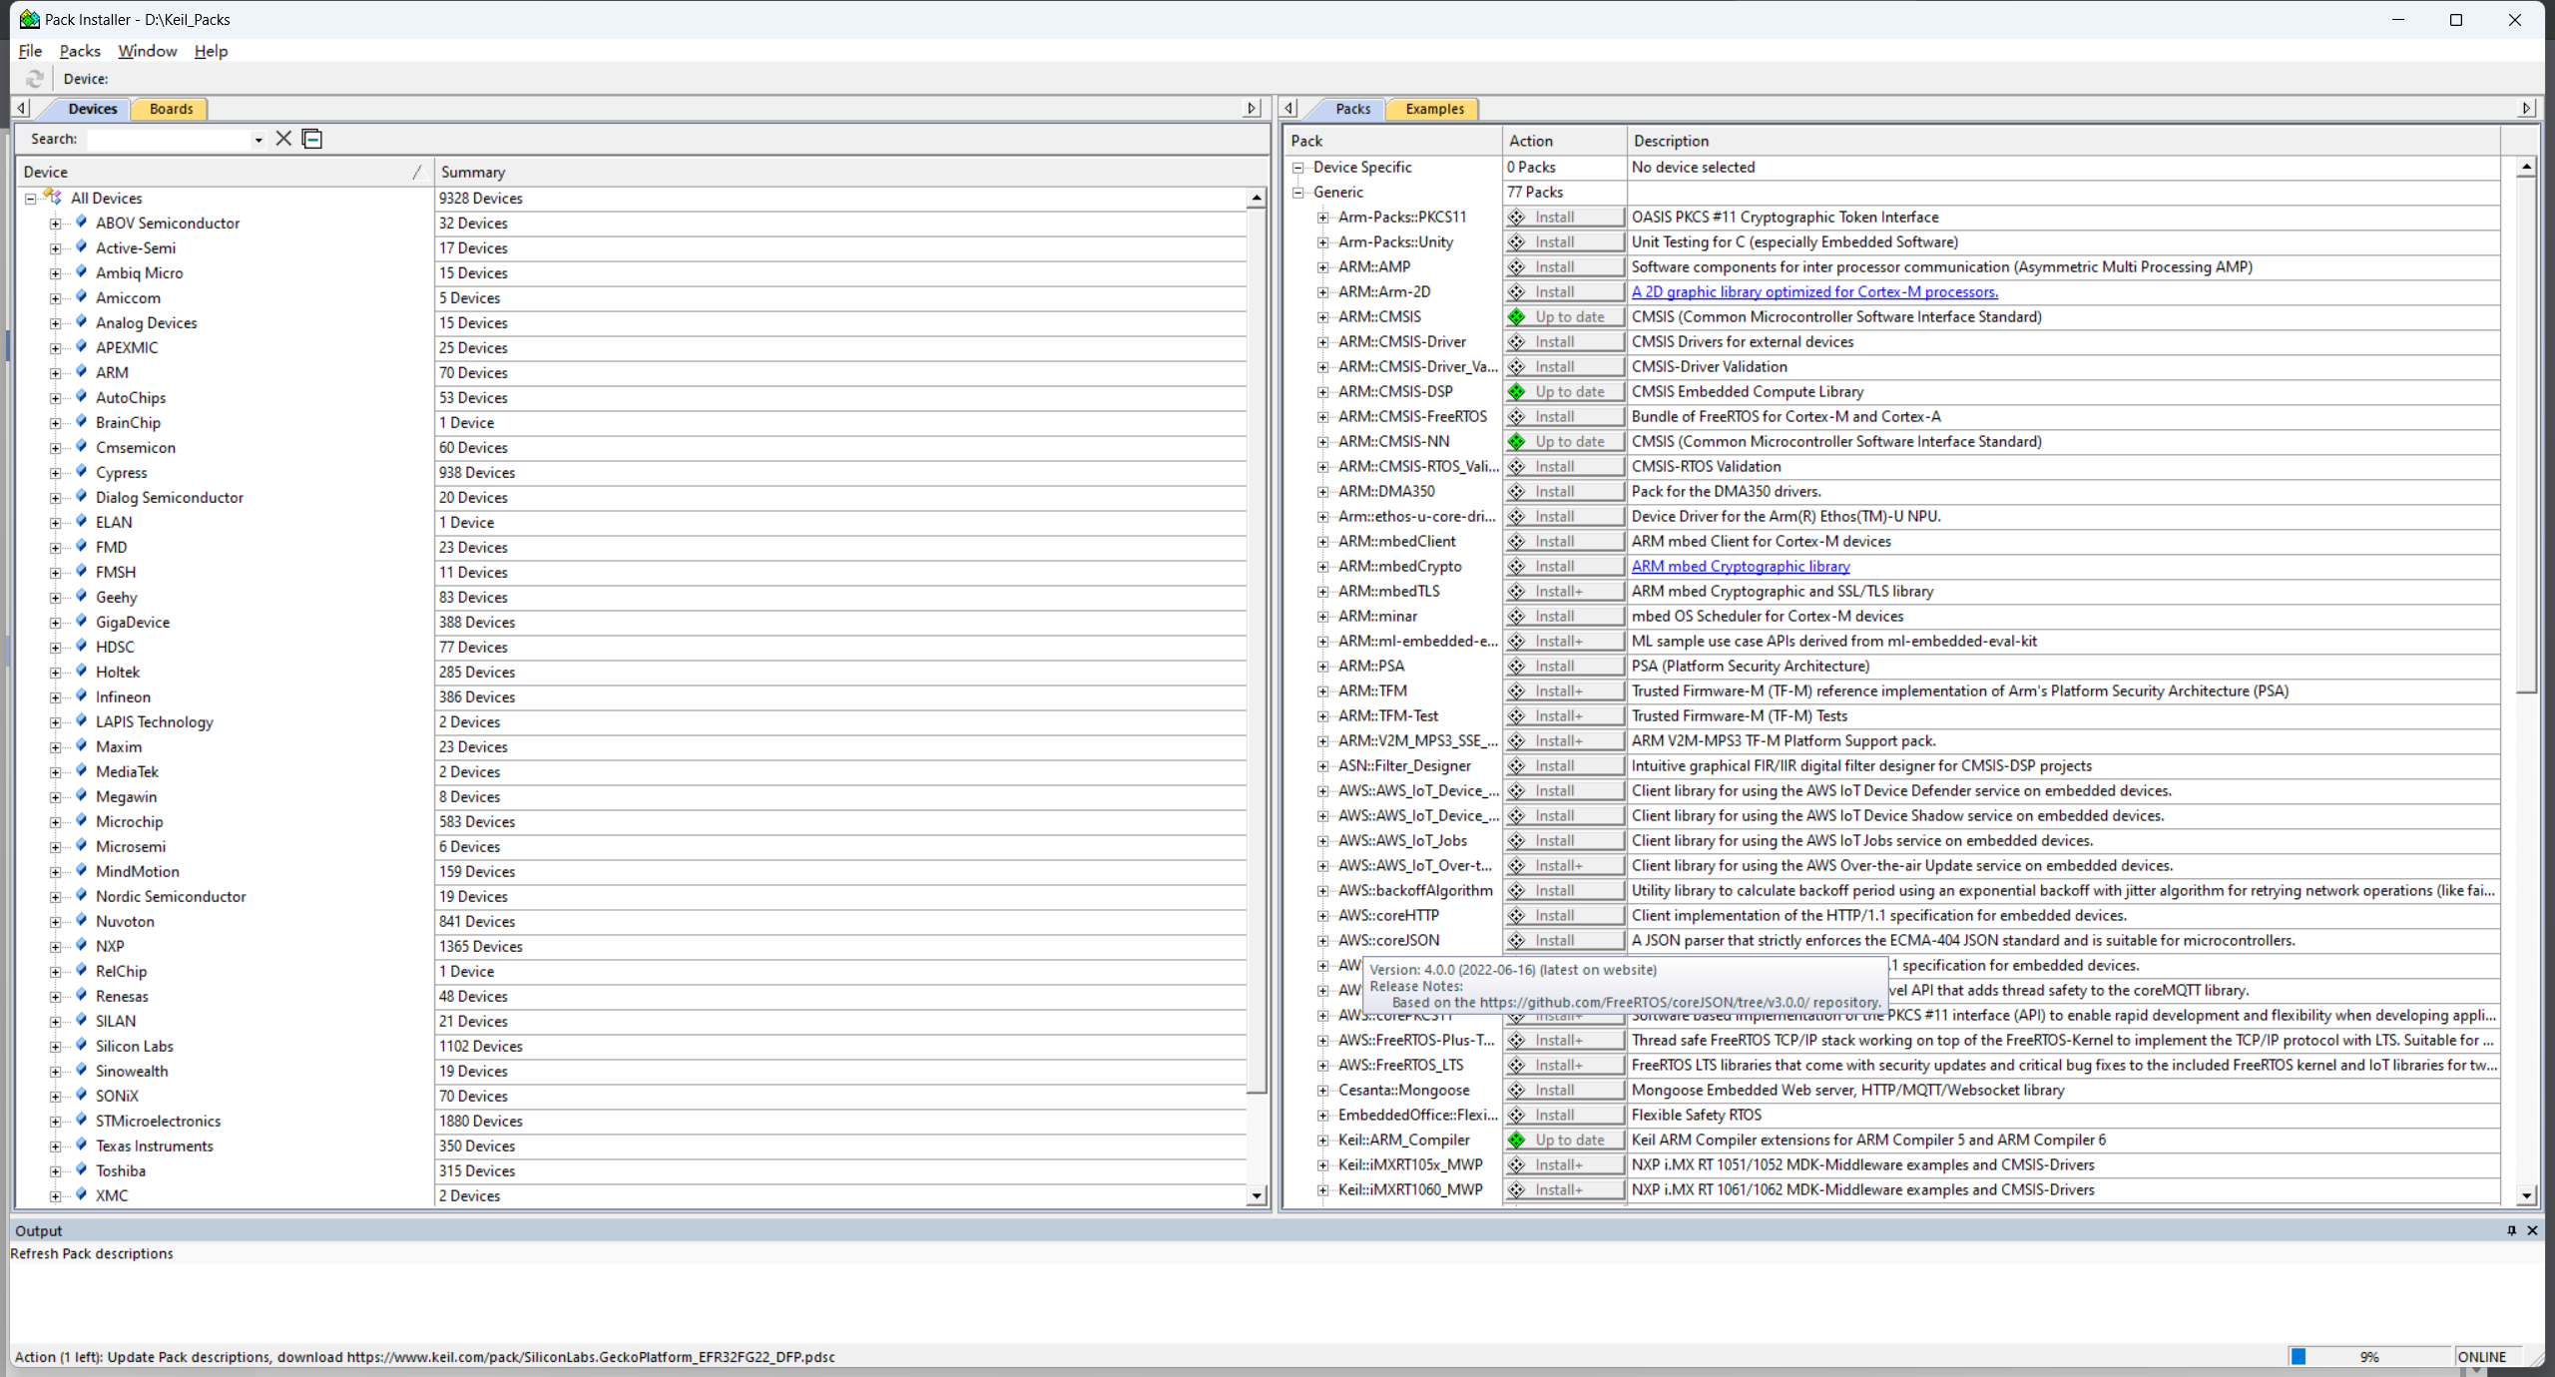Expand the Silicon Labs vendor node
Viewport: 2555px width, 1377px height.
click(56, 1047)
